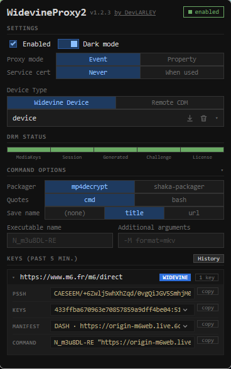This screenshot has height=369, width=231.
Task: Collapse the Command Options section
Action: point(222,170)
